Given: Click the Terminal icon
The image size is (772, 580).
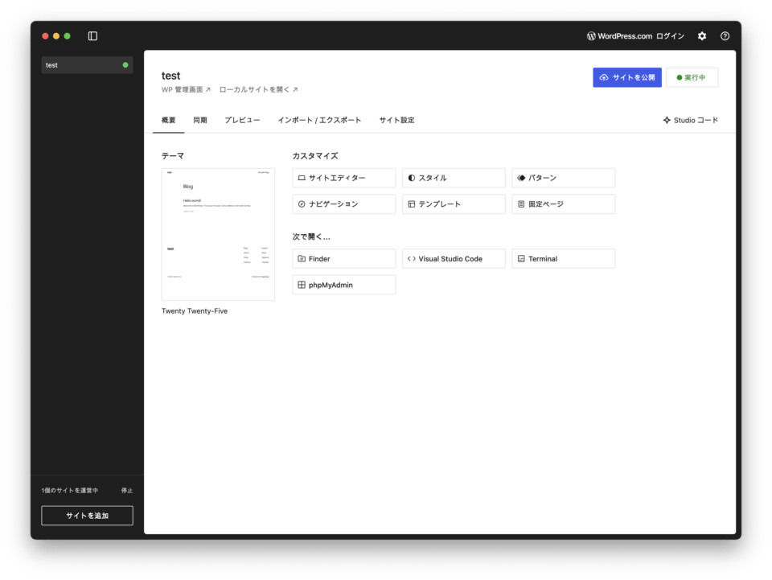Looking at the screenshot, I should (x=521, y=258).
